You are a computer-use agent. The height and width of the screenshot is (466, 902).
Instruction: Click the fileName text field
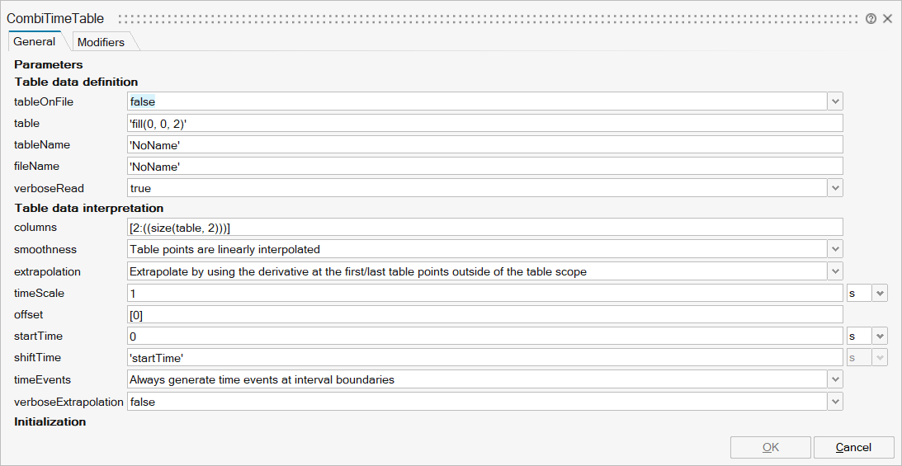484,166
